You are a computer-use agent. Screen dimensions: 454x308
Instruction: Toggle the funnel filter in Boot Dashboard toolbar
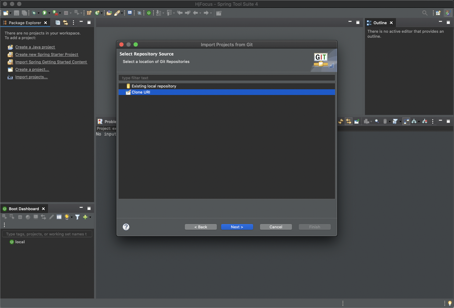[77, 217]
